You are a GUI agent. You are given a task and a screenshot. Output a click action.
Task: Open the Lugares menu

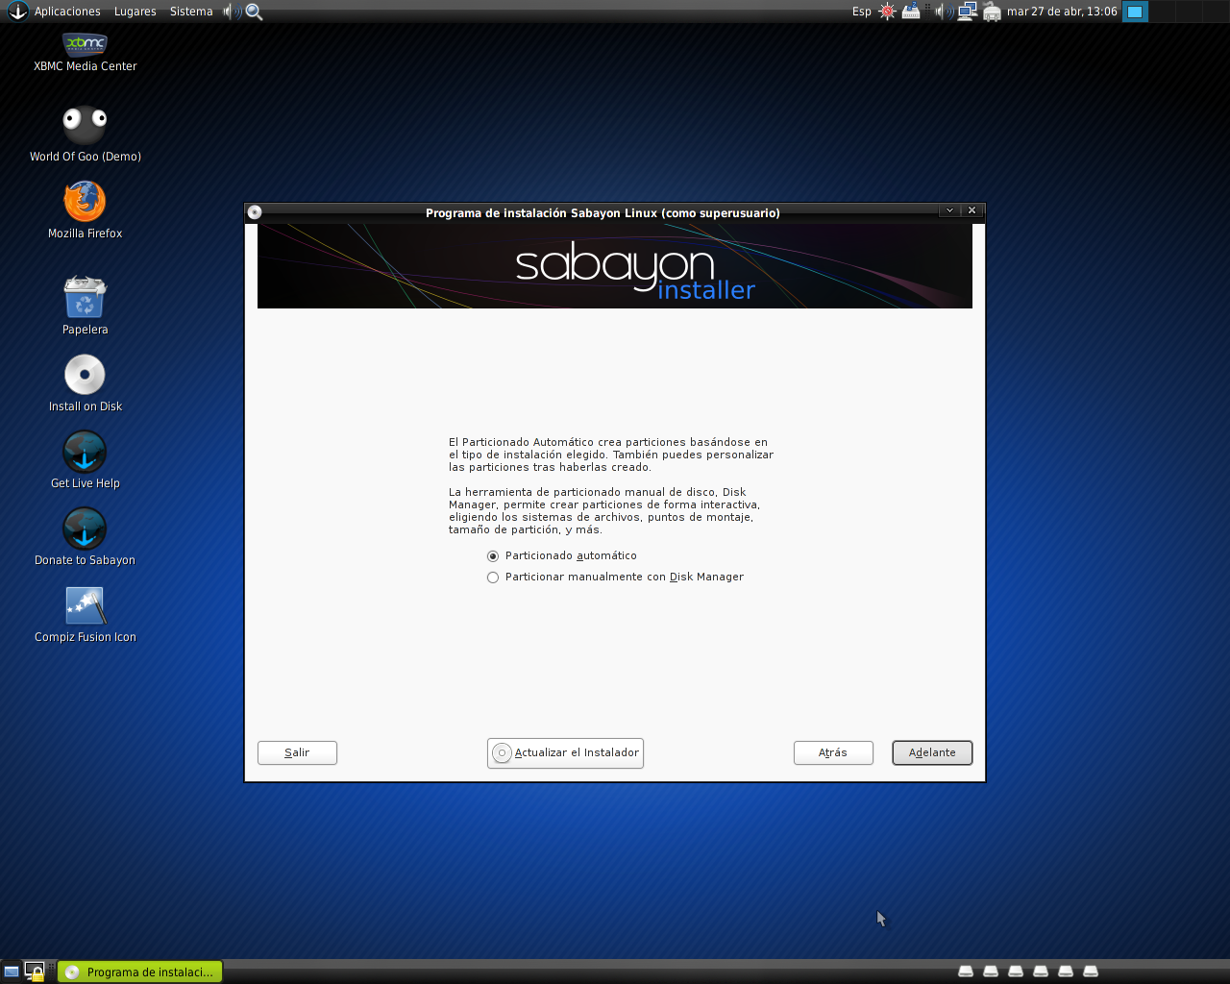pyautogui.click(x=135, y=12)
